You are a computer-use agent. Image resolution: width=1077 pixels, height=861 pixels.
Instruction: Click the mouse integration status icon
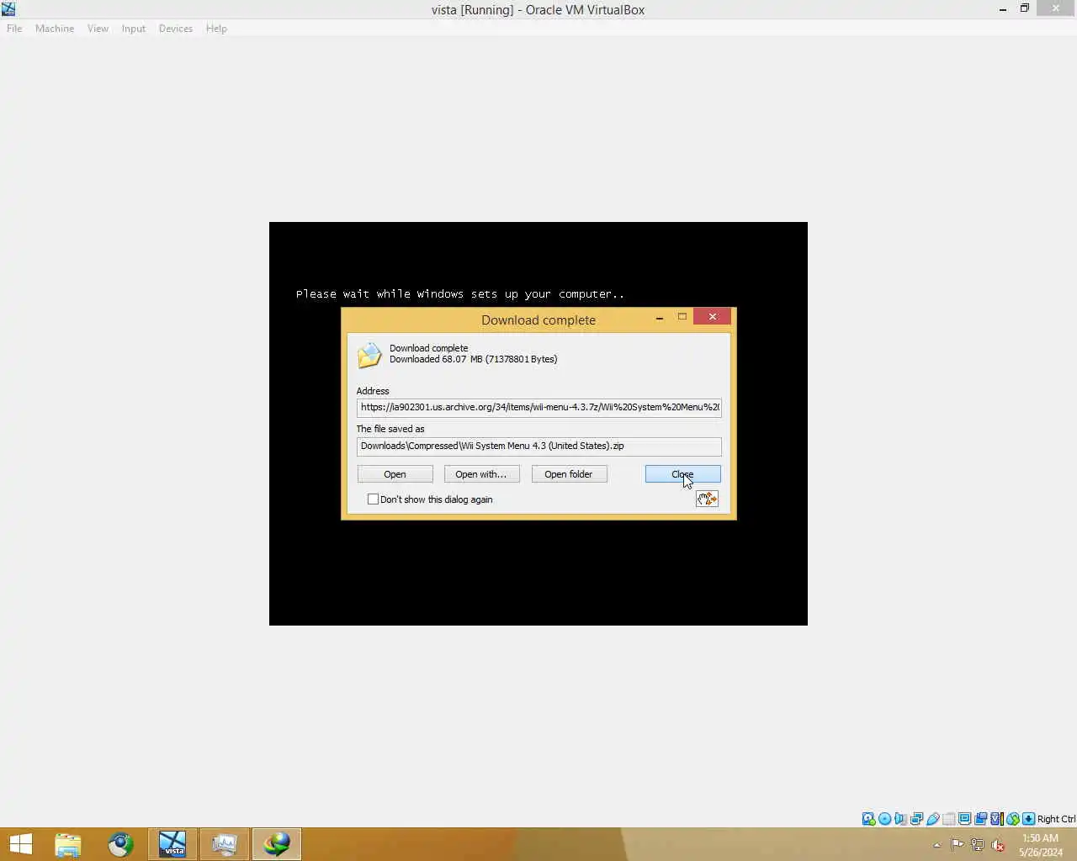point(1013,819)
